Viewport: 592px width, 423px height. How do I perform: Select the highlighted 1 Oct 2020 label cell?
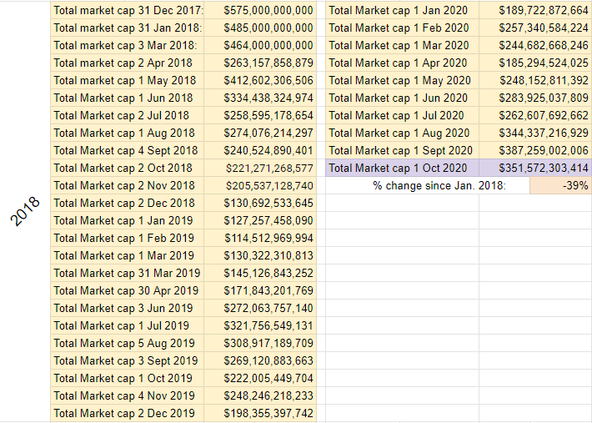pos(402,168)
